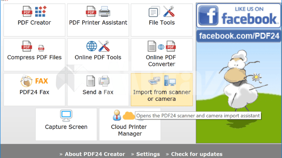Click the "Online PDF Tools" label
The height and width of the screenshot is (158, 282).
tap(98, 57)
